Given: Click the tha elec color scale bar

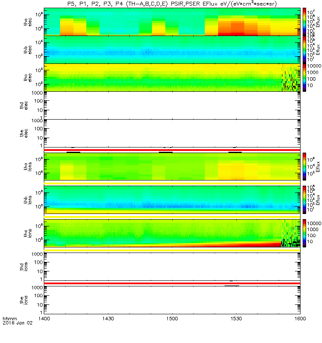Looking at the screenshot, I should [304, 22].
